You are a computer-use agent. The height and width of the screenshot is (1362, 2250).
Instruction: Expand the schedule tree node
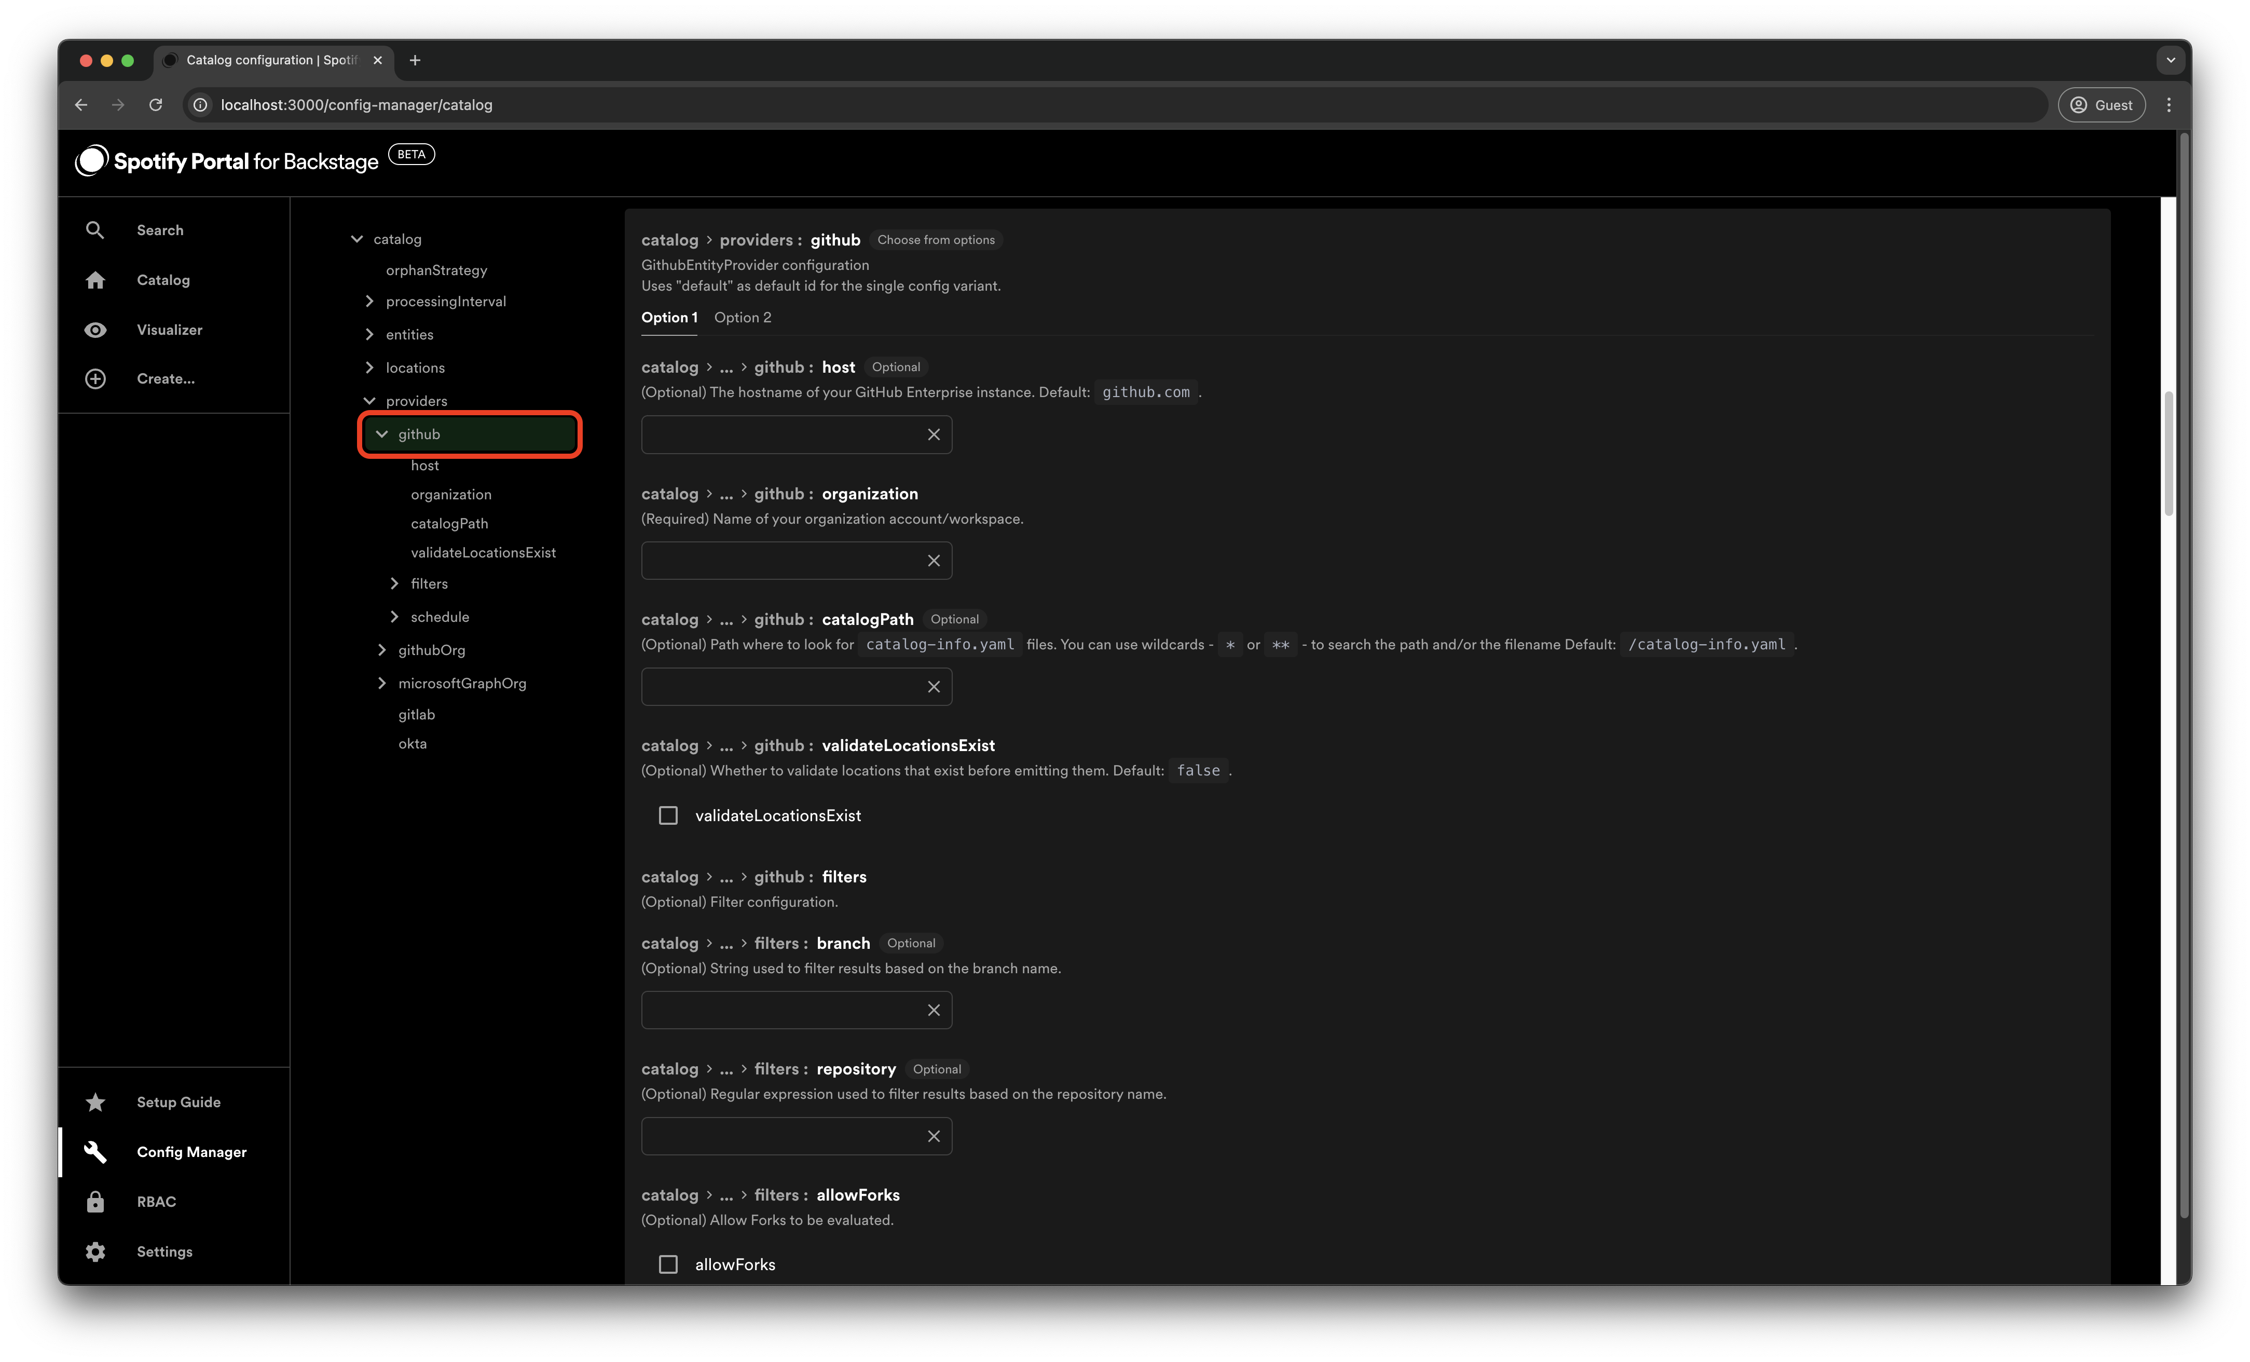pyautogui.click(x=394, y=617)
